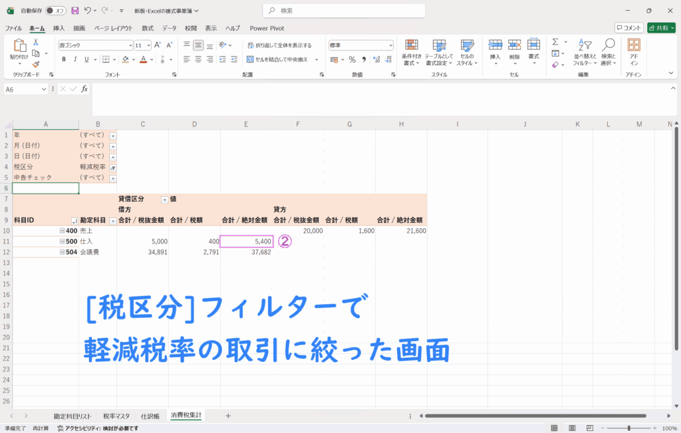Toggle italic formatting
This screenshot has height=433, width=681.
point(76,59)
